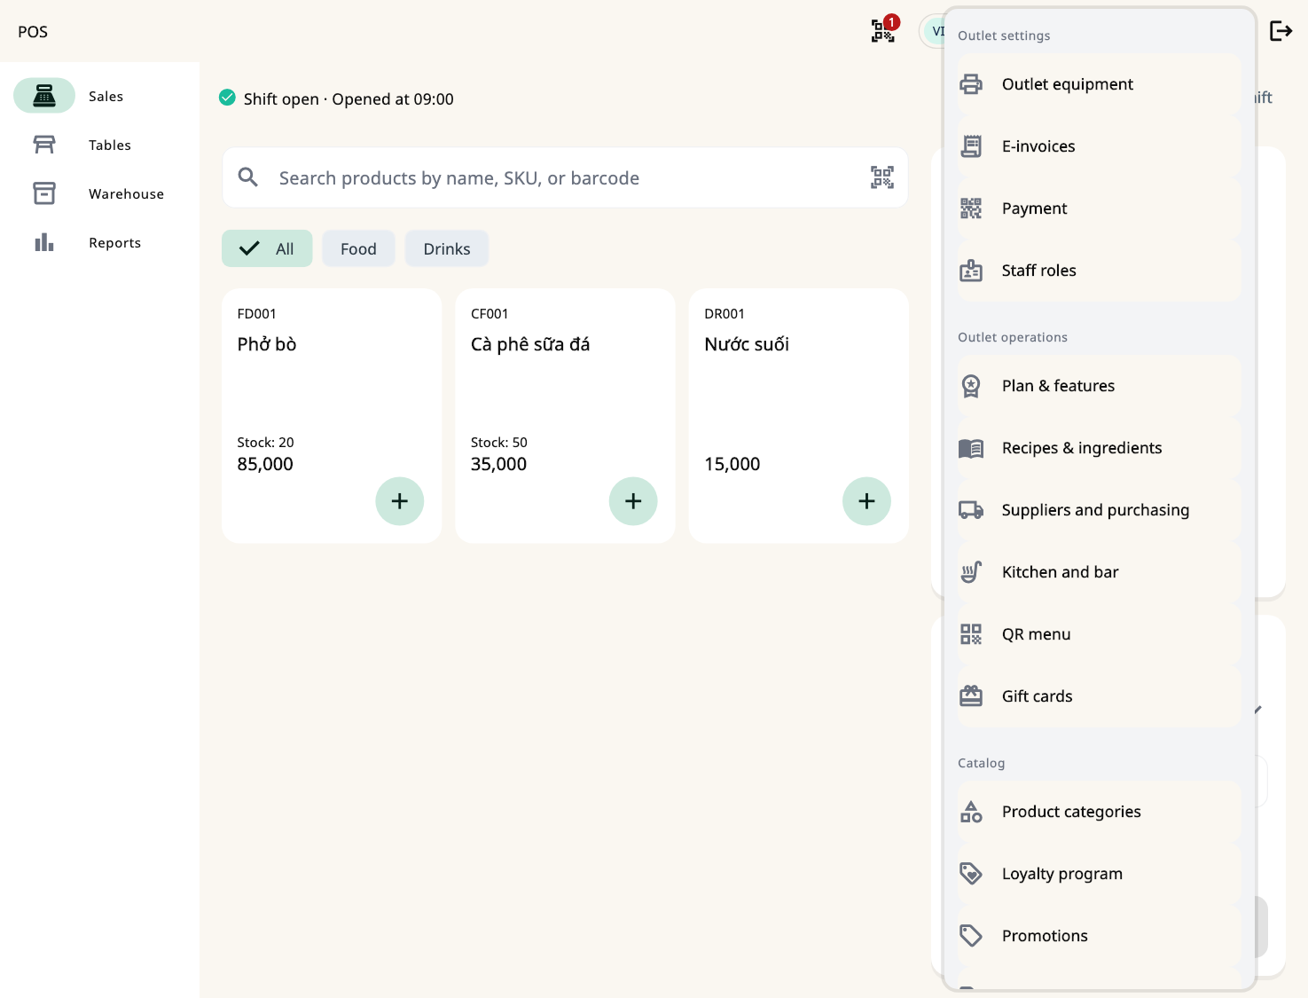Click the green shift-open check icon
Image resolution: width=1308 pixels, height=998 pixels.
tap(227, 98)
